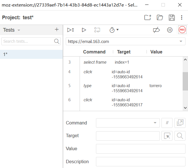Toggle disable breakpoints
This screenshot has width=188, height=168.
[x=156, y=30]
